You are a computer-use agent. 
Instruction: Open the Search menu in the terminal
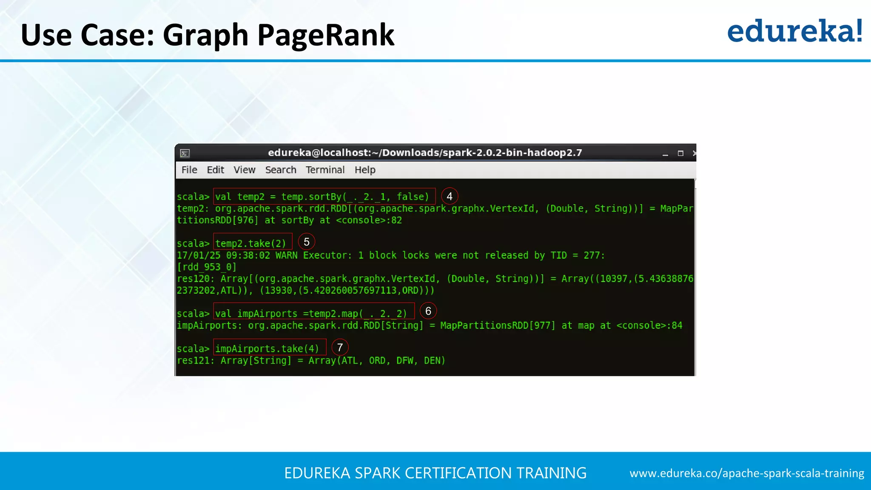pyautogui.click(x=281, y=170)
